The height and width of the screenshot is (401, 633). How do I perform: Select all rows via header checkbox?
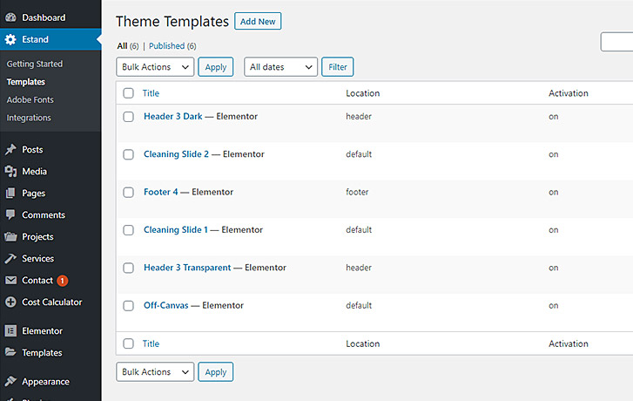tap(128, 93)
